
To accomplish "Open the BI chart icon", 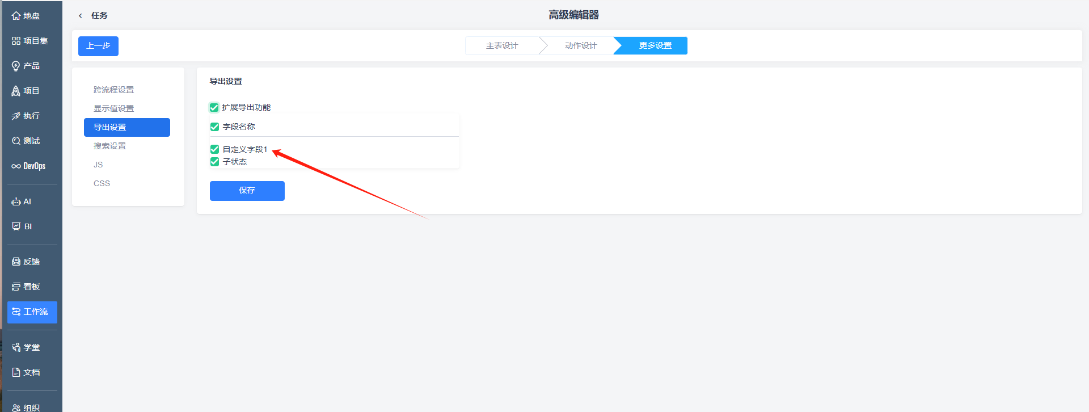I will 16,226.
